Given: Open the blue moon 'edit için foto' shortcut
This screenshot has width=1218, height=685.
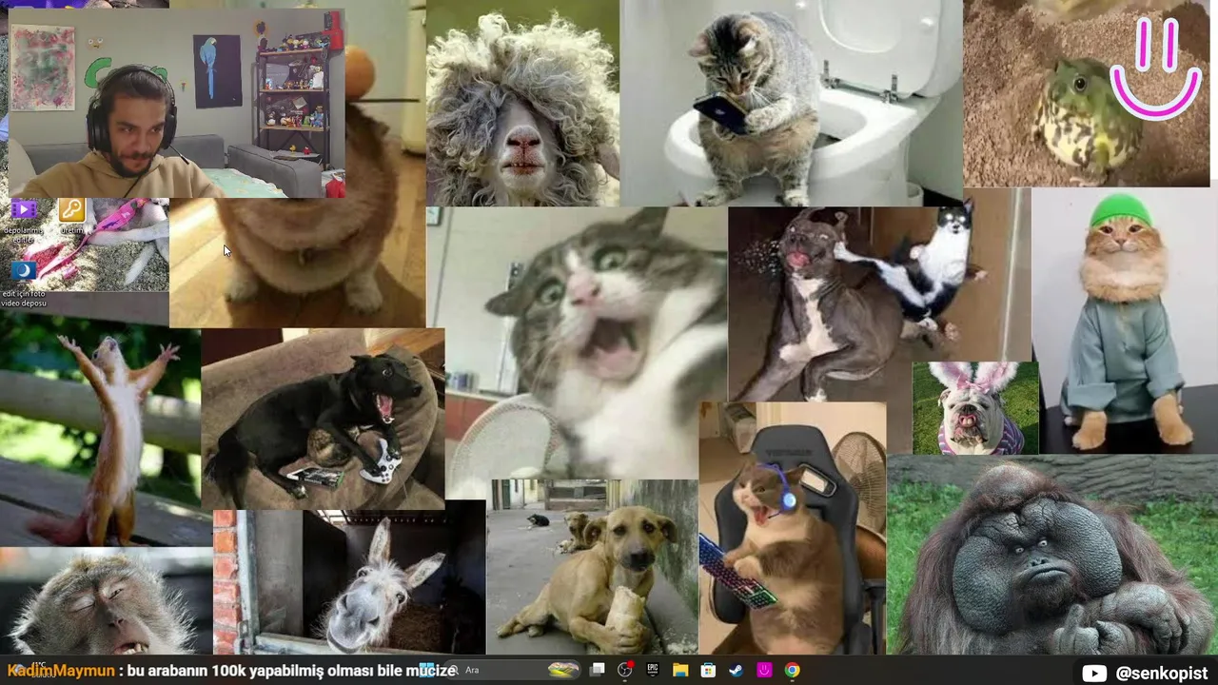Looking at the screenshot, I should click(x=24, y=271).
